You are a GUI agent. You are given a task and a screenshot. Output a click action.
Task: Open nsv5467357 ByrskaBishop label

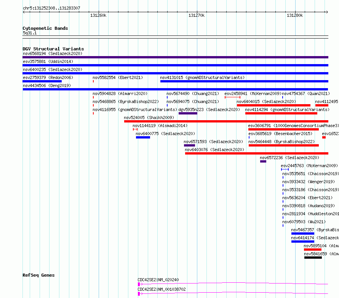[315, 230]
